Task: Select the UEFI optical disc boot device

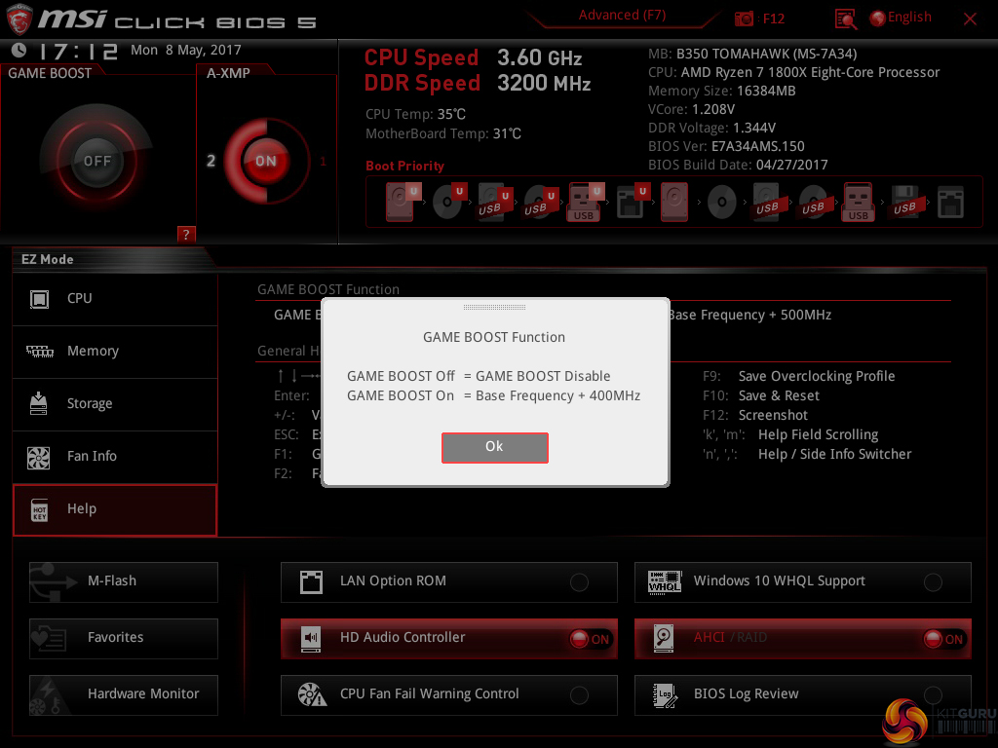Action: click(x=448, y=202)
